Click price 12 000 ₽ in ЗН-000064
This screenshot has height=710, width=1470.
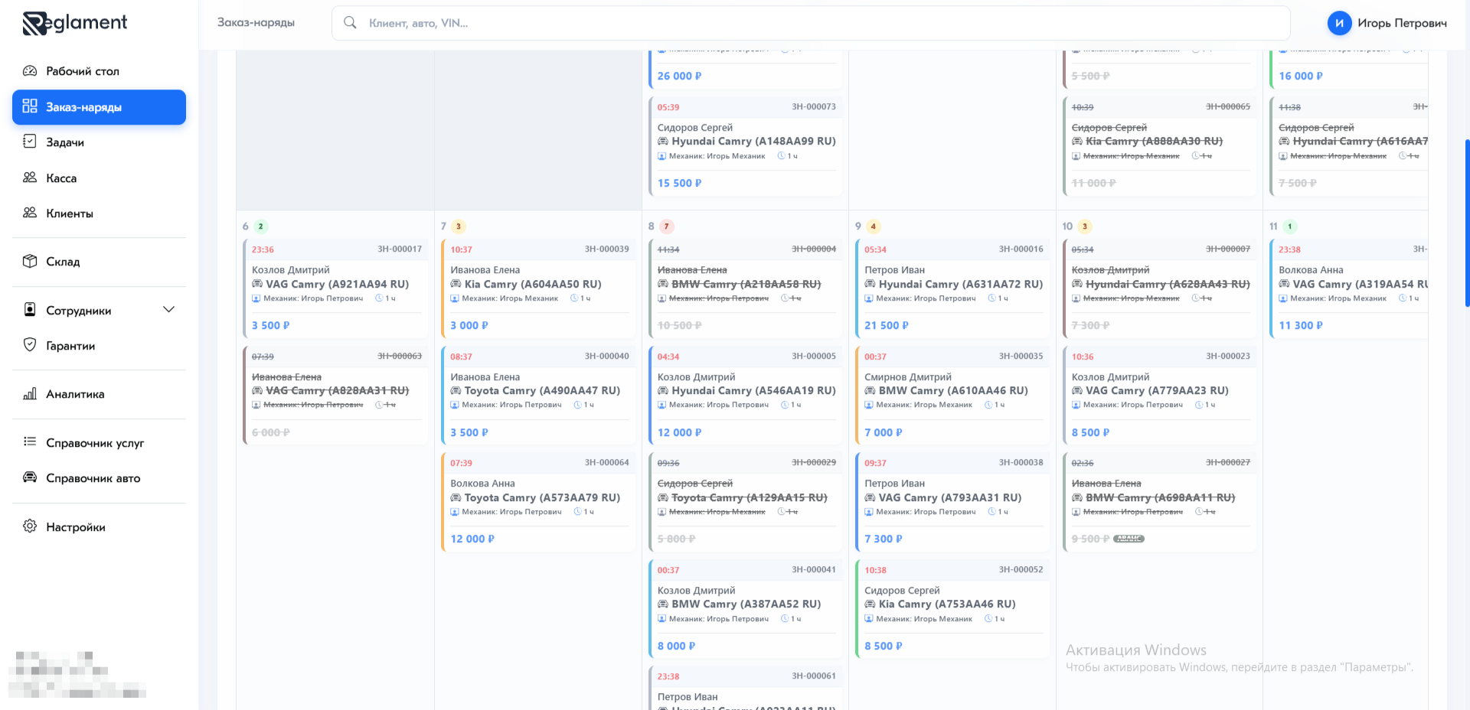472,539
